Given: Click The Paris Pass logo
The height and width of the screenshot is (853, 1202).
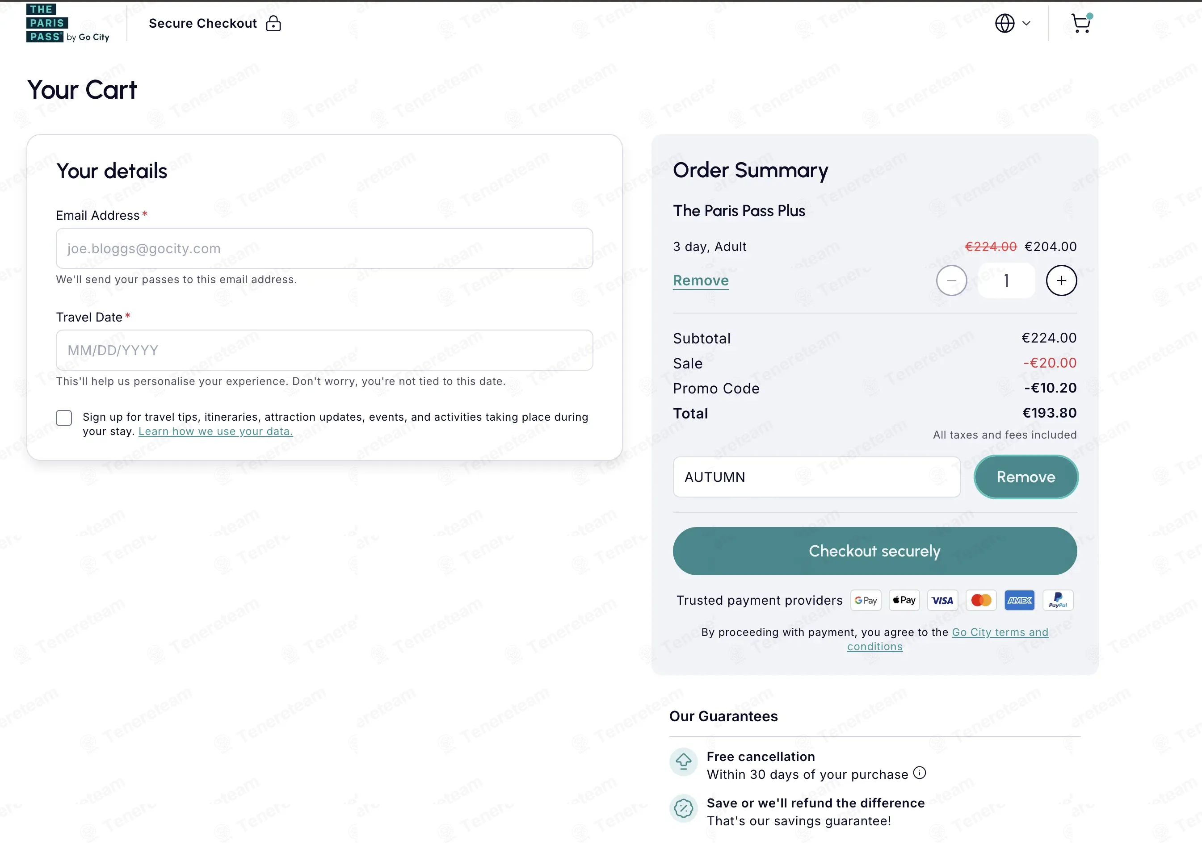Looking at the screenshot, I should 67,24.
